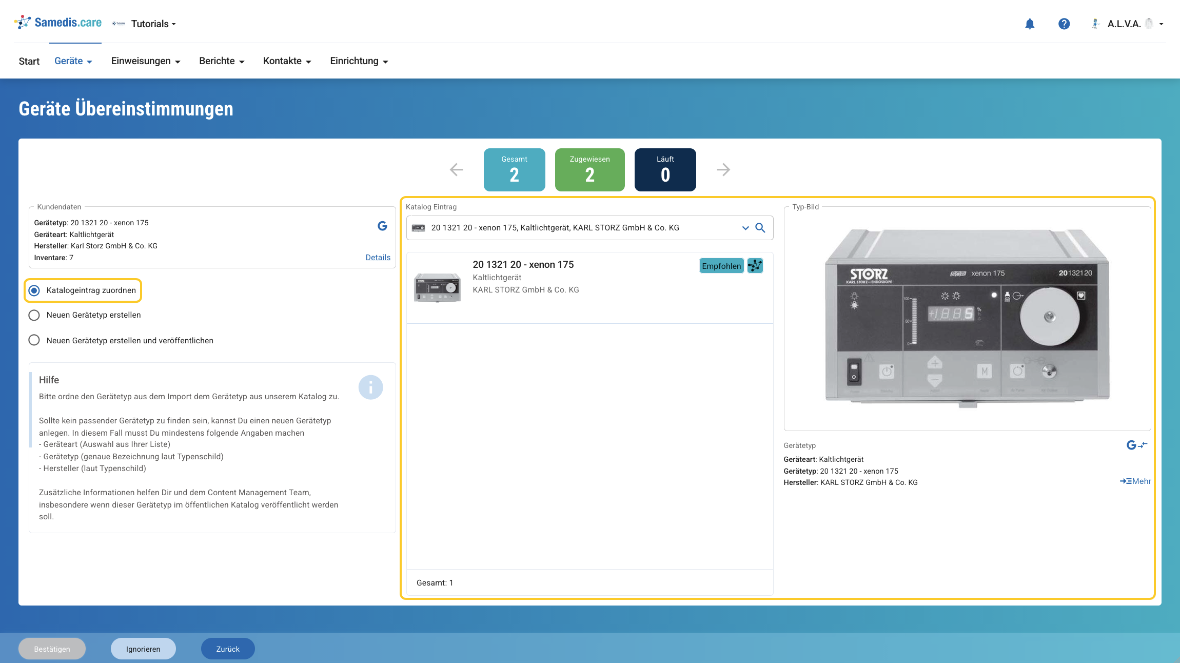Click the Google compare icon by Gerätetyp
Image resolution: width=1180 pixels, height=663 pixels.
(x=1136, y=445)
